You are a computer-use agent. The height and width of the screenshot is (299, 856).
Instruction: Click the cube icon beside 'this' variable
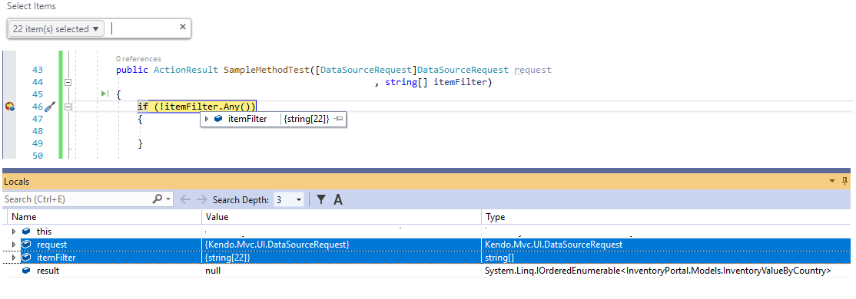pos(25,232)
